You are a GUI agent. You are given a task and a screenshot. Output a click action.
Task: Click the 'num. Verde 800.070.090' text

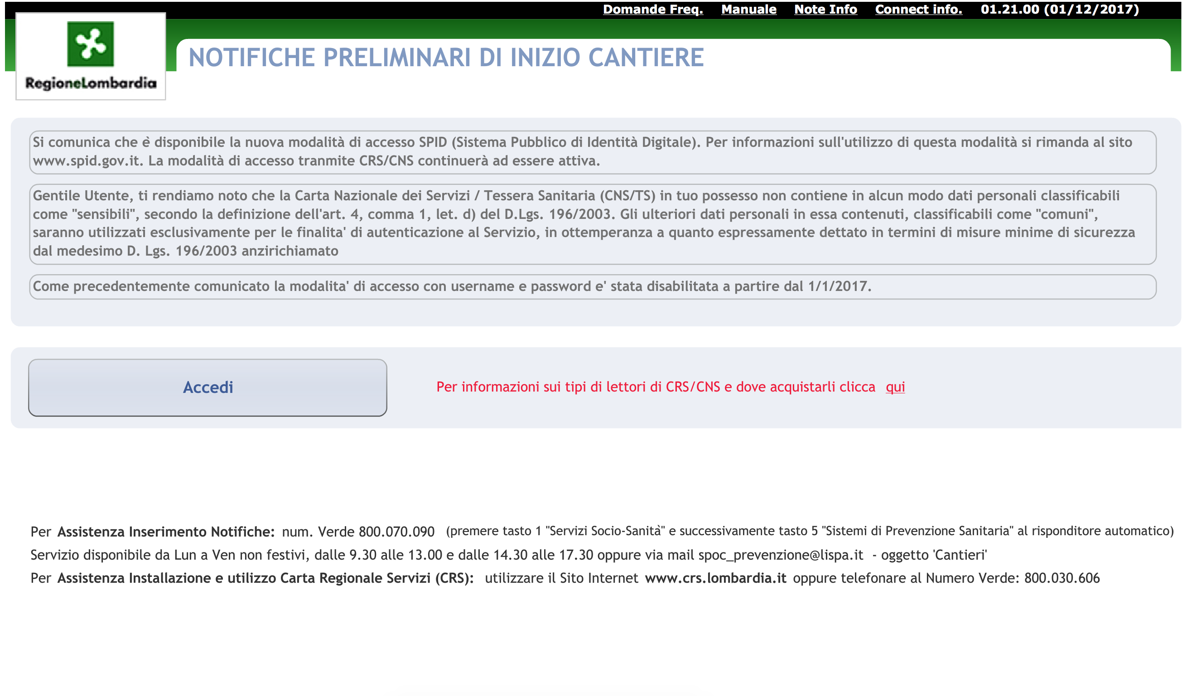pos(358,532)
